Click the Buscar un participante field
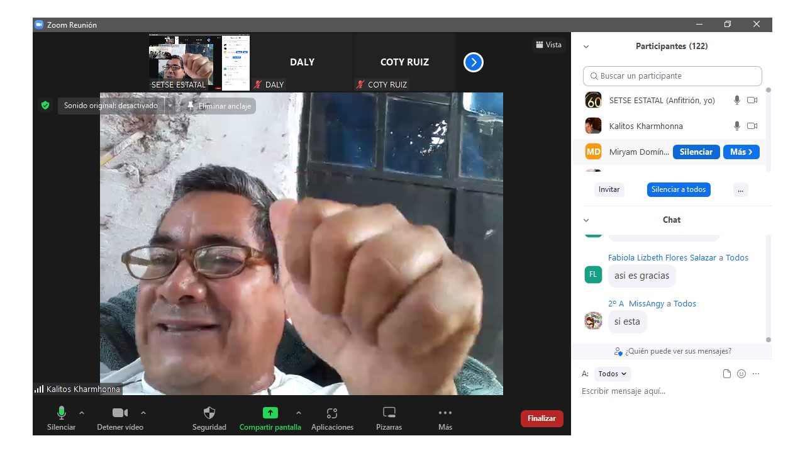This screenshot has height=453, width=805. [x=672, y=76]
